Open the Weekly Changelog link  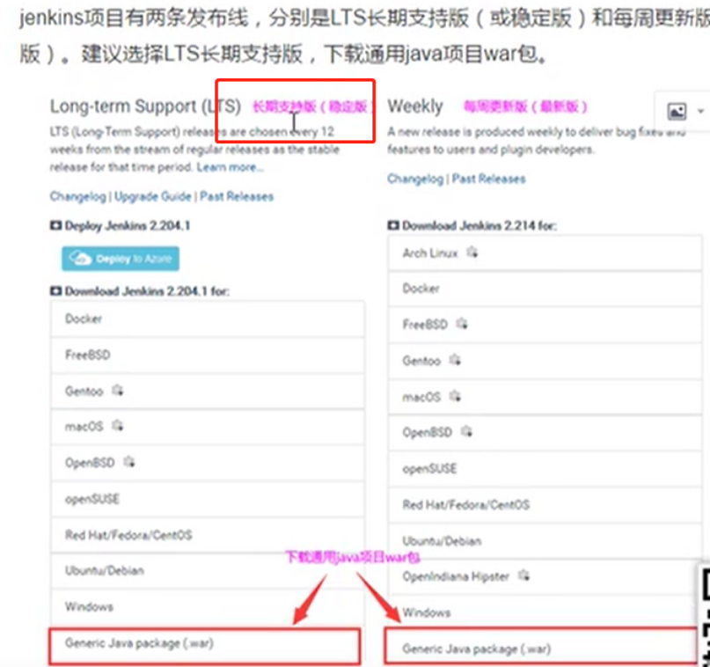click(415, 179)
